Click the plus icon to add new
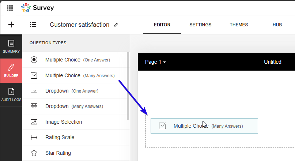 (11, 25)
